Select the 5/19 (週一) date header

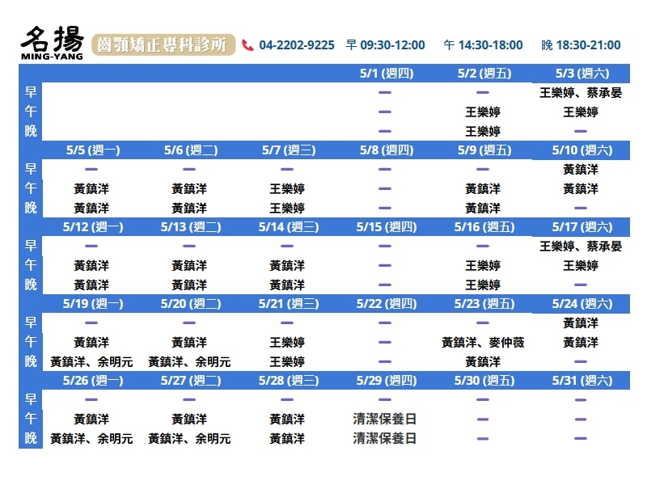point(93,304)
